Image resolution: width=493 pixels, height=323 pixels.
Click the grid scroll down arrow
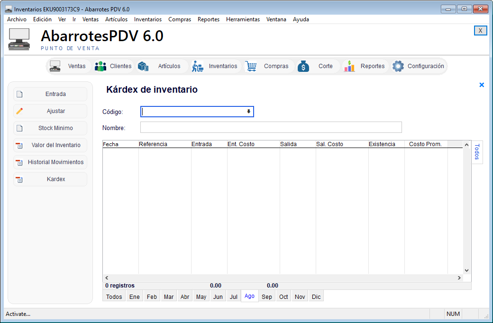click(x=466, y=271)
